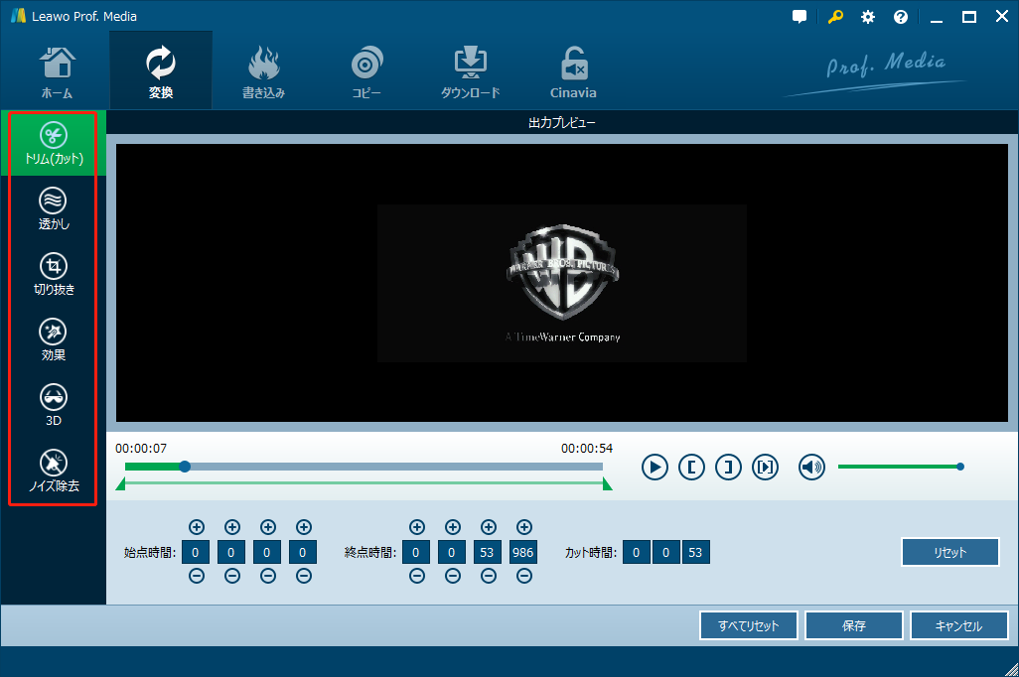Image resolution: width=1019 pixels, height=677 pixels.
Task: Open the help question mark icon
Action: click(900, 17)
